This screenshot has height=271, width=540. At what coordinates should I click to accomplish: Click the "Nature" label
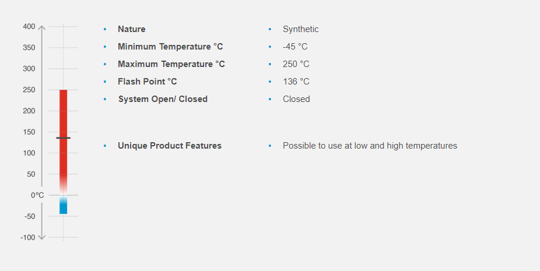tap(132, 29)
